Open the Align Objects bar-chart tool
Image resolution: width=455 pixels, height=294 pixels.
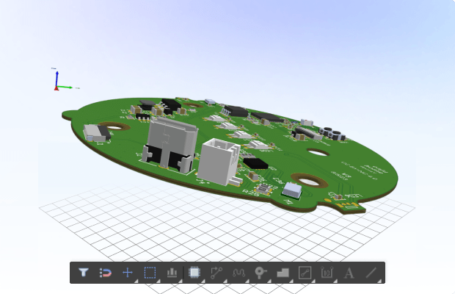click(x=172, y=273)
